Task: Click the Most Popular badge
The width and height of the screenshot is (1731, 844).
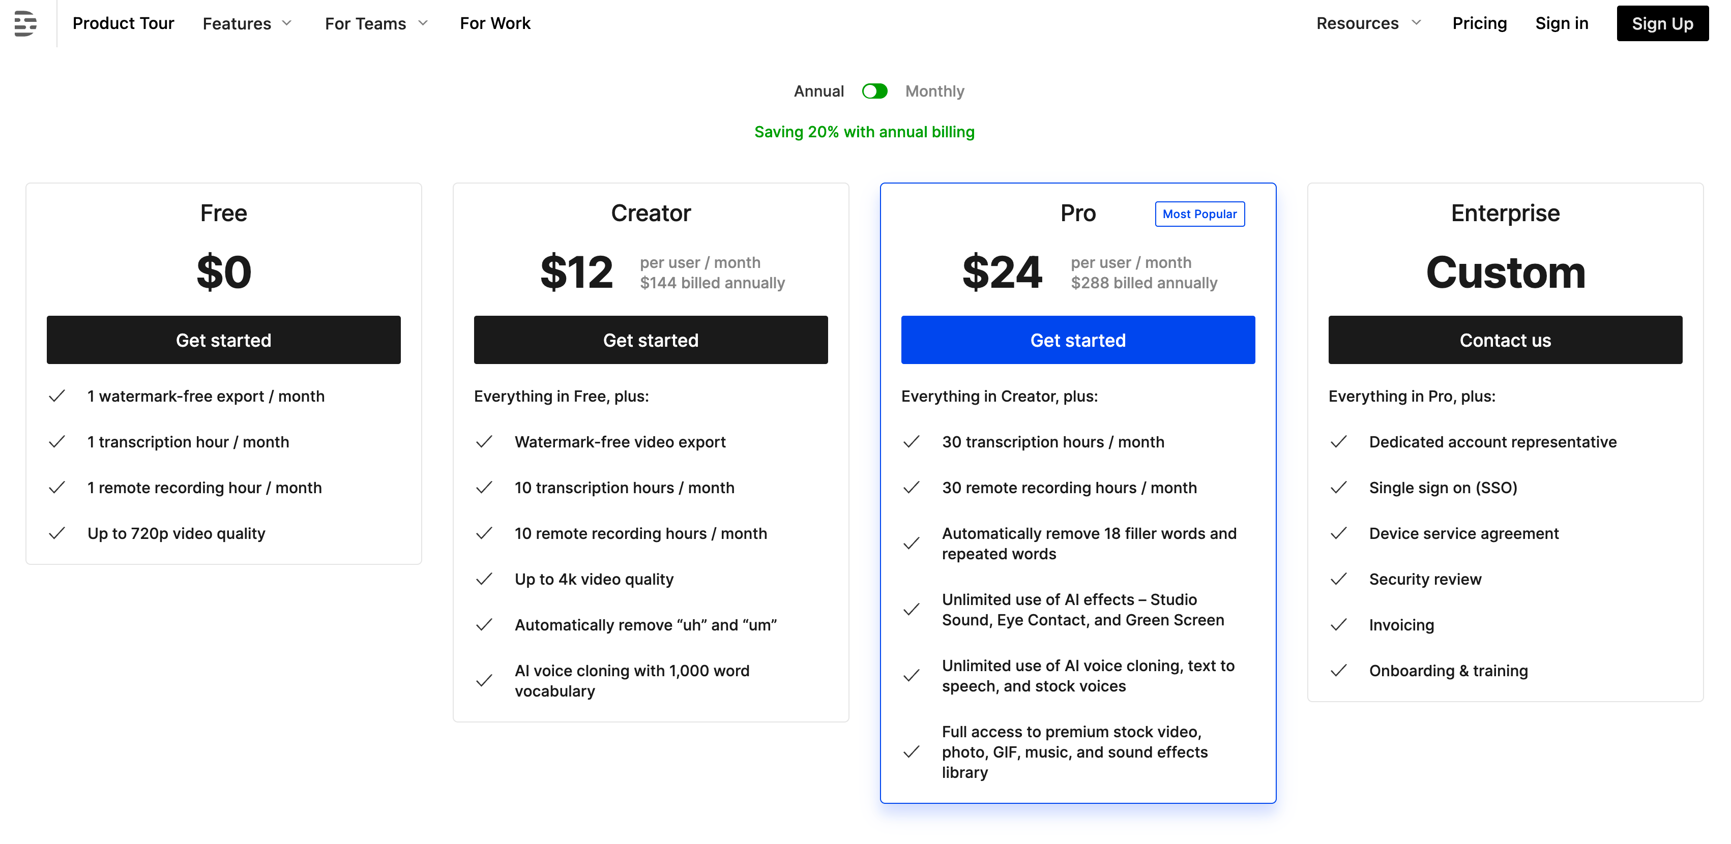Action: tap(1199, 214)
